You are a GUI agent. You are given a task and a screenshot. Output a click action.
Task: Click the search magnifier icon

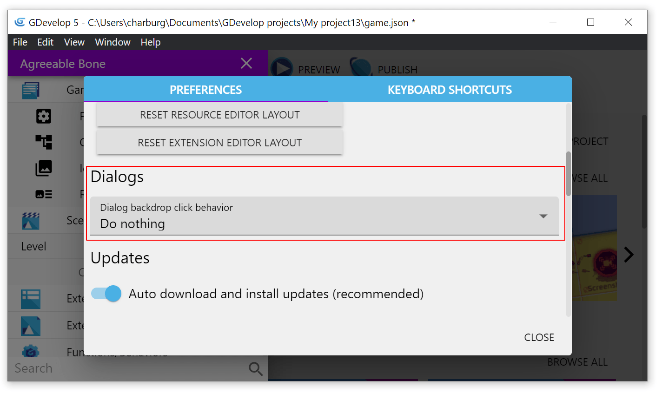click(x=255, y=369)
